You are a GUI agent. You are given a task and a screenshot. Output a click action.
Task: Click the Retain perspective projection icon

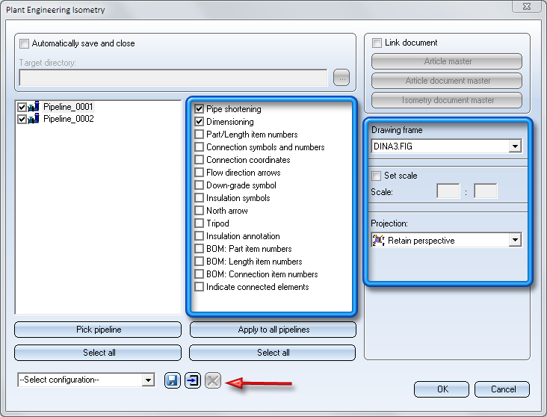coord(379,241)
